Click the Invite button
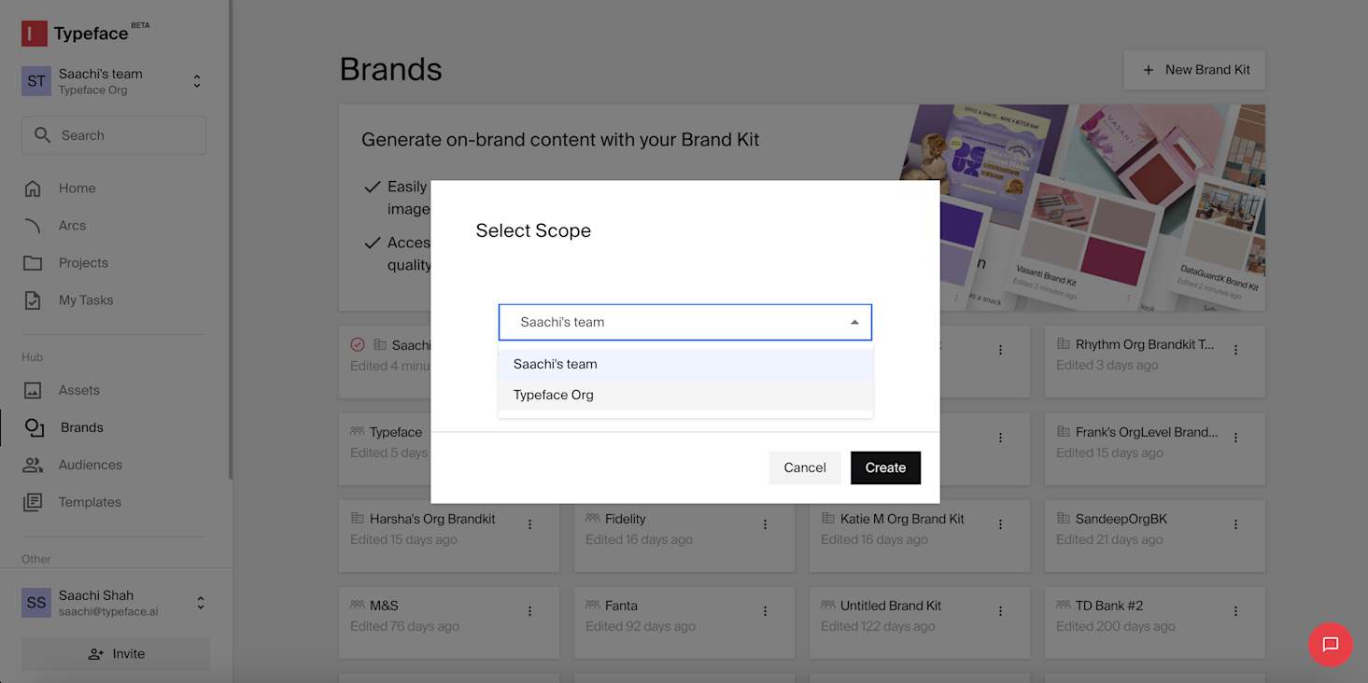Image resolution: width=1368 pixels, height=683 pixels. [116, 654]
